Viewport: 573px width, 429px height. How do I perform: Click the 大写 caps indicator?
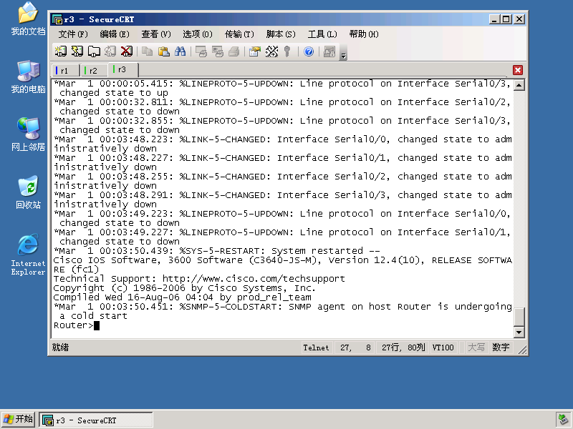click(476, 347)
